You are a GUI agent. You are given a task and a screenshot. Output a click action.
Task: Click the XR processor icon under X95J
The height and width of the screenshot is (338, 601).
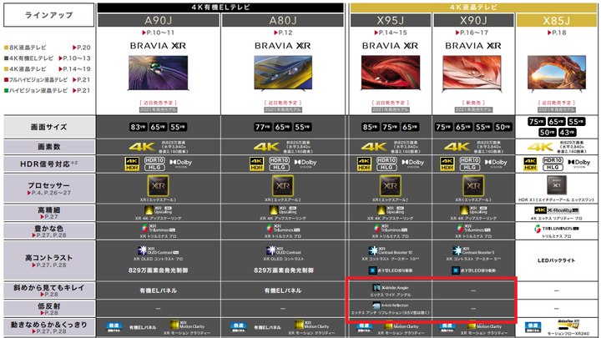point(391,186)
